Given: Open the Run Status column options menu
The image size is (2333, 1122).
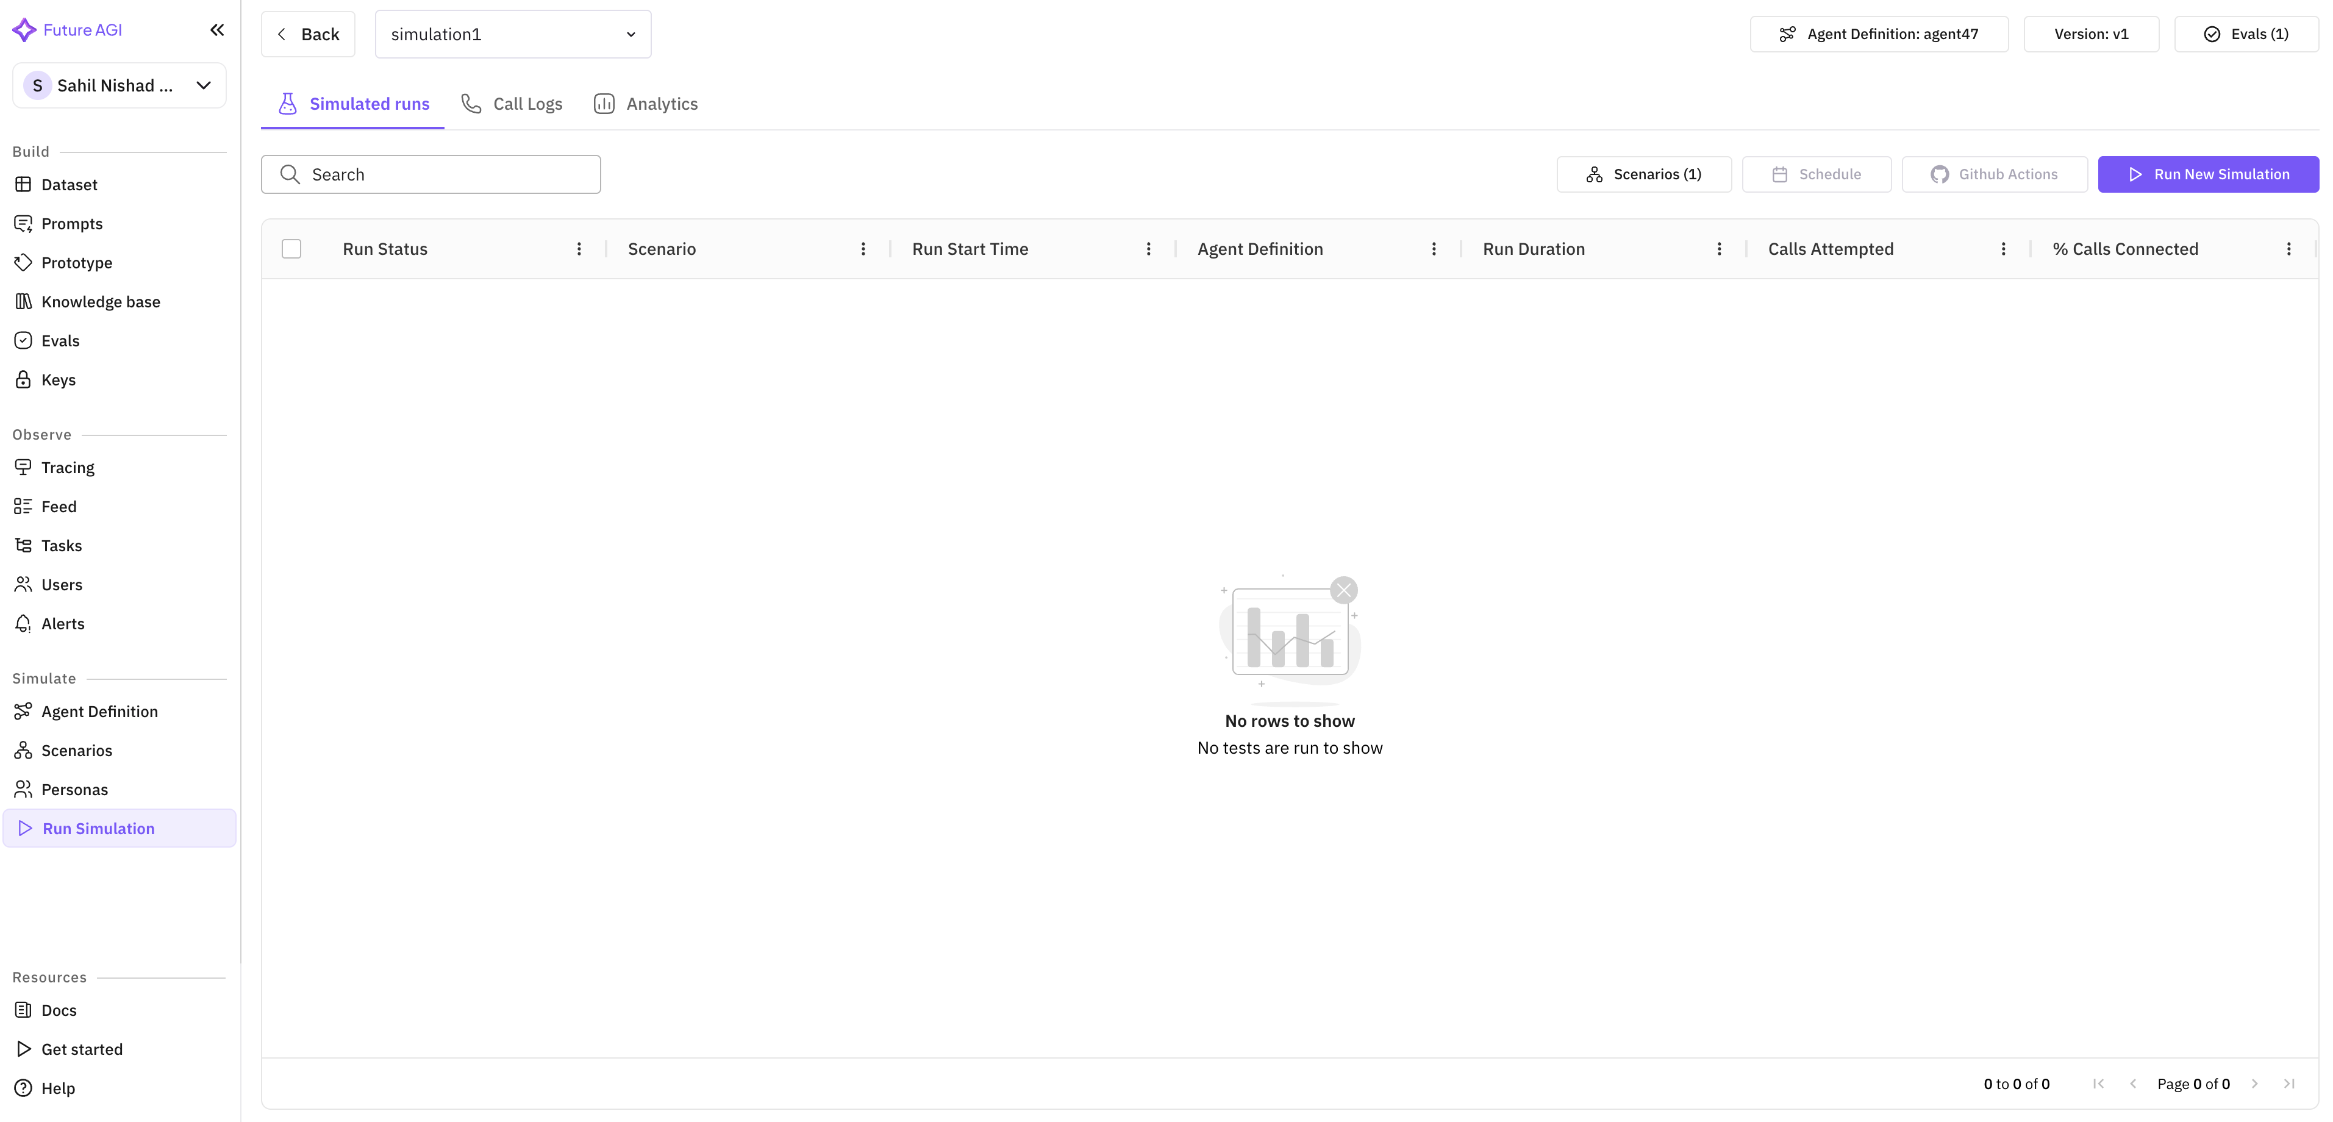Looking at the screenshot, I should click(x=580, y=248).
